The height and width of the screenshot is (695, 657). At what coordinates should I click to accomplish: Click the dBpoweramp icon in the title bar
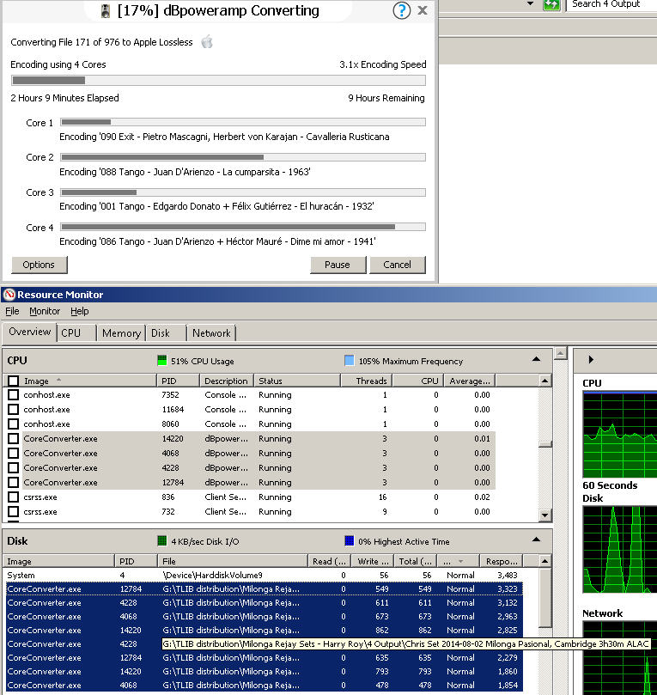click(105, 11)
